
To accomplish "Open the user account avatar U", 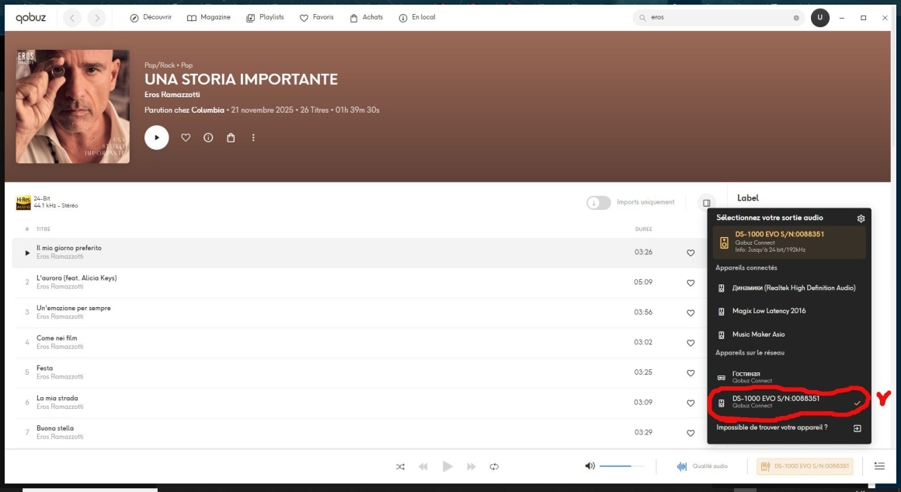I will point(820,18).
